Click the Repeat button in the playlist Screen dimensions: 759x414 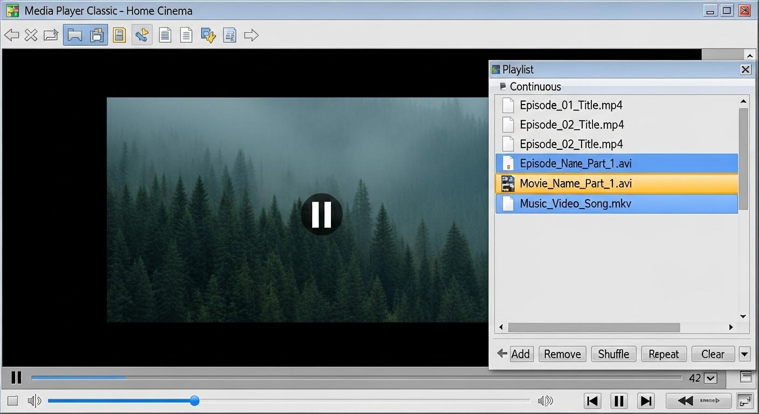pos(664,354)
